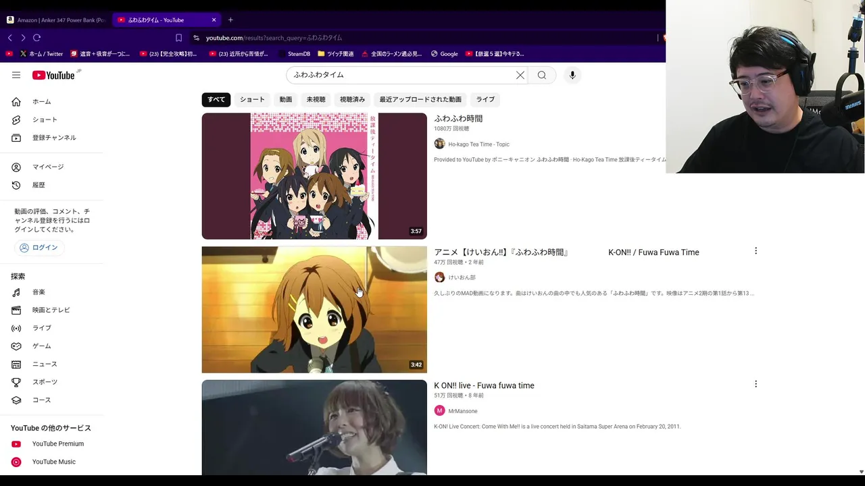This screenshot has width=865, height=486.
Task: Open more options for K-ON!! live video
Action: [x=756, y=384]
